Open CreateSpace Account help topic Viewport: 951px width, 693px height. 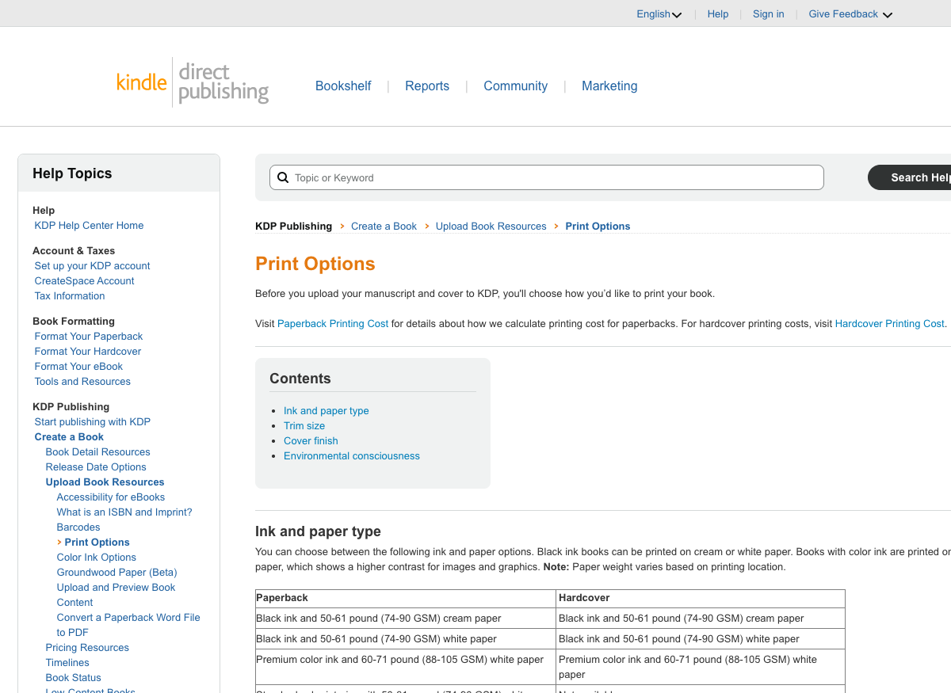[84, 280]
